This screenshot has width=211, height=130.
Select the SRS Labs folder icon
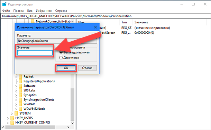pyautogui.click(x=20, y=90)
